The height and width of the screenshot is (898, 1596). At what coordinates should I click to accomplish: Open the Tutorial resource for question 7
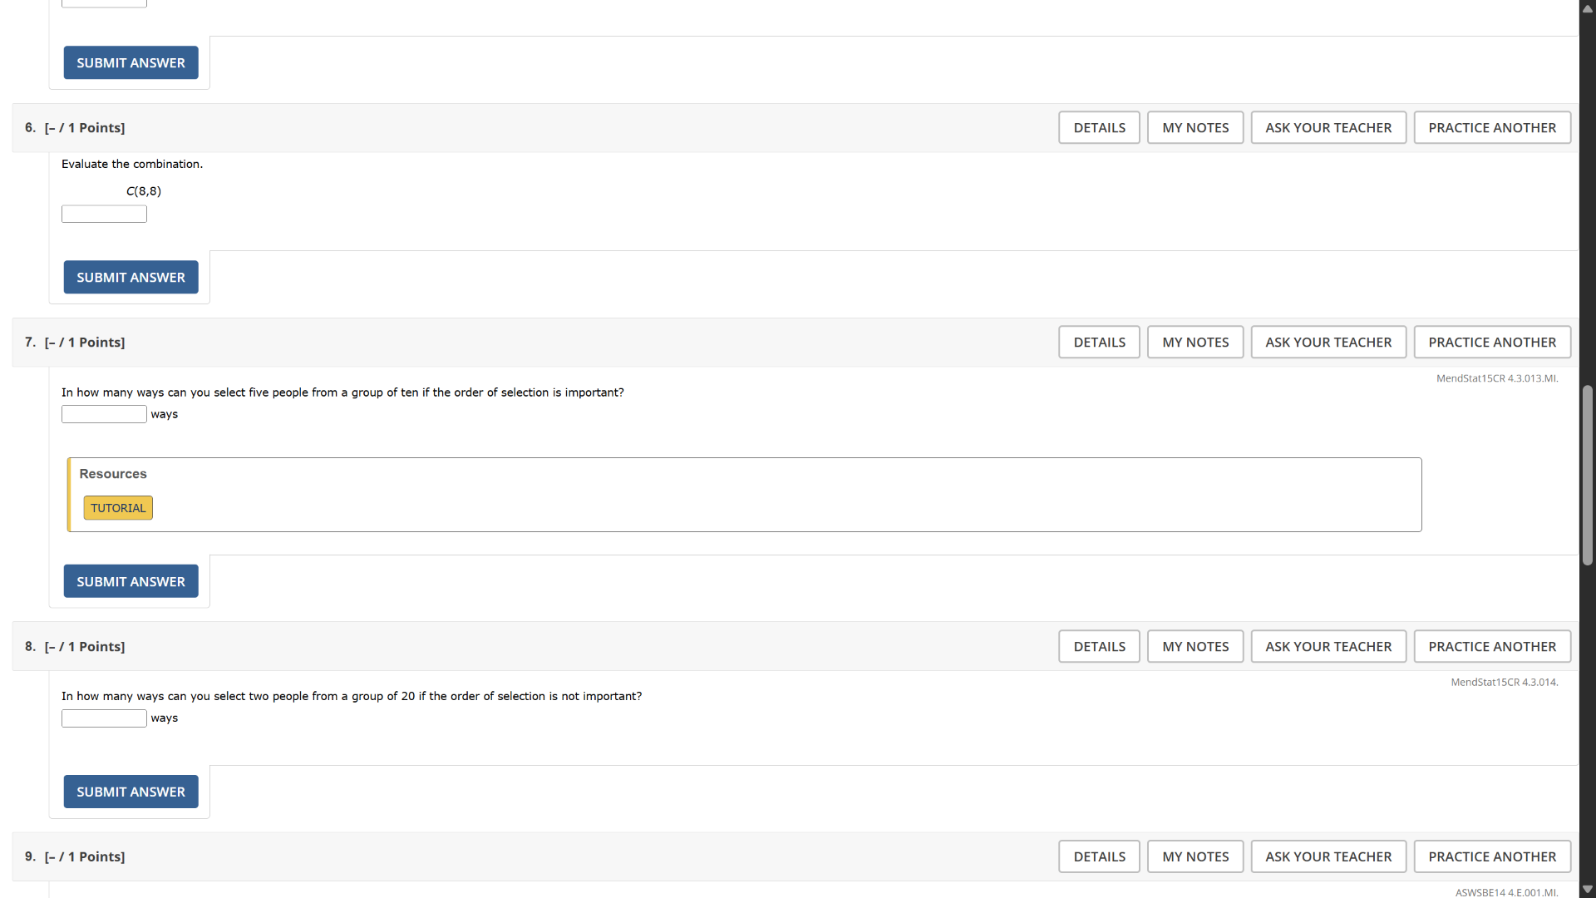click(118, 508)
